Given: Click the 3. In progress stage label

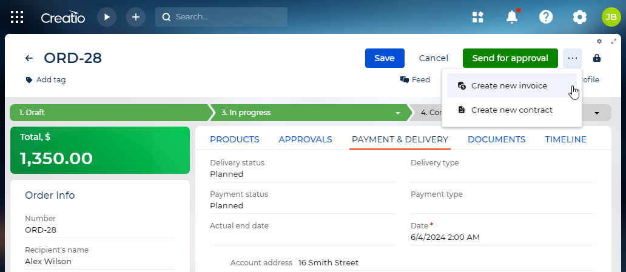Looking at the screenshot, I should pyautogui.click(x=246, y=113).
